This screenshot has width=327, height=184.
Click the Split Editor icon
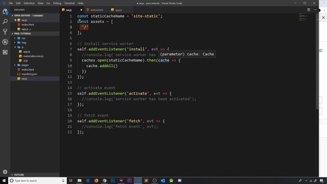309,10
